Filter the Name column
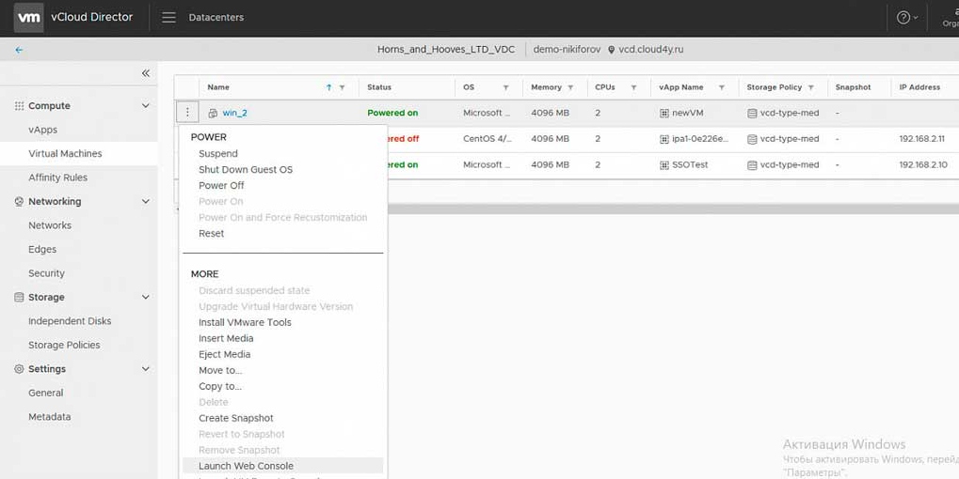959x479 pixels. tap(342, 87)
